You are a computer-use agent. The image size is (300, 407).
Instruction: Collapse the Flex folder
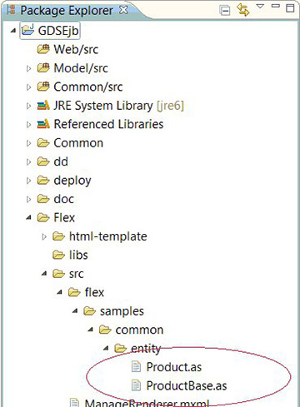point(28,218)
